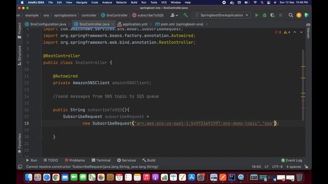
Task: Open IntelliJ IDEA icon in the Dock
Action: [x=232, y=177]
